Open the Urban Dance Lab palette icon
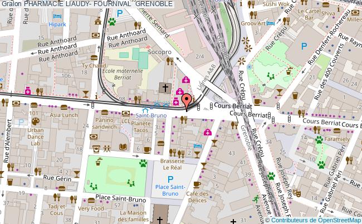Image resolution: width=362 pixels, height=224 pixels. 36,121
